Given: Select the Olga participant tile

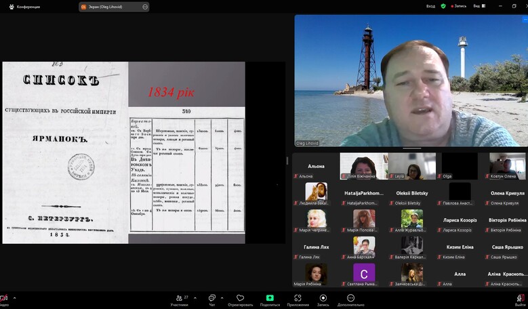Looking at the screenshot, I should [460, 166].
